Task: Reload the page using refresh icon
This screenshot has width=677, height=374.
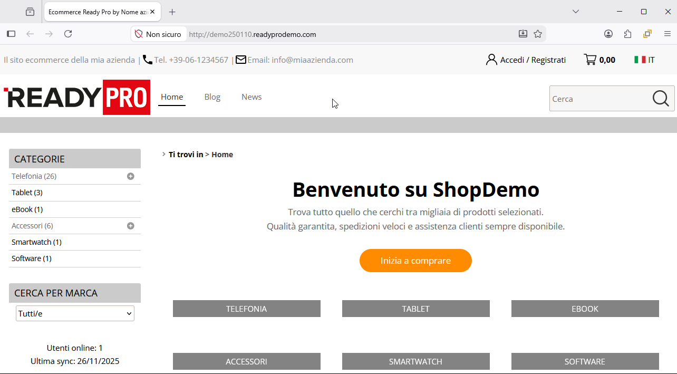Action: click(x=68, y=34)
